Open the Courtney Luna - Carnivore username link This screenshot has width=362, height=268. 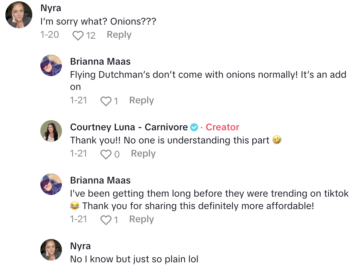tap(129, 127)
